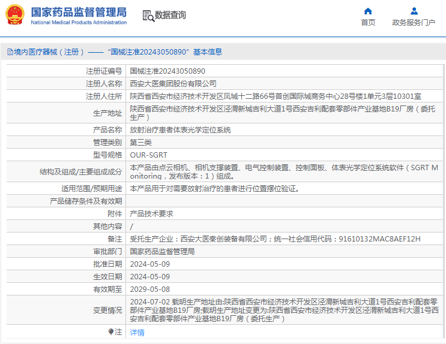
Task: Select 审批部门 value 国家药品监督管理局
Action: (x=162, y=251)
